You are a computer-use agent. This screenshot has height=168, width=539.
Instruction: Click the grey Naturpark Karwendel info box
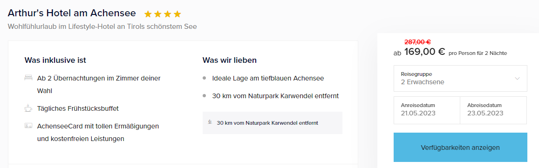[x=272, y=123]
